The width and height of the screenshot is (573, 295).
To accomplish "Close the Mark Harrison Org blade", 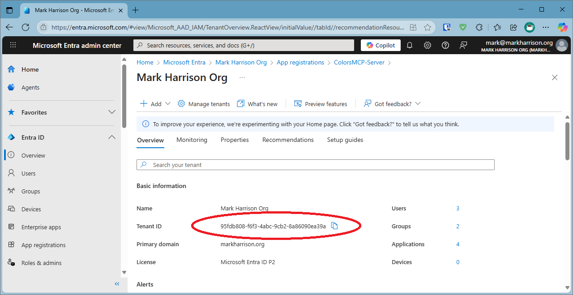I will coord(555,77).
